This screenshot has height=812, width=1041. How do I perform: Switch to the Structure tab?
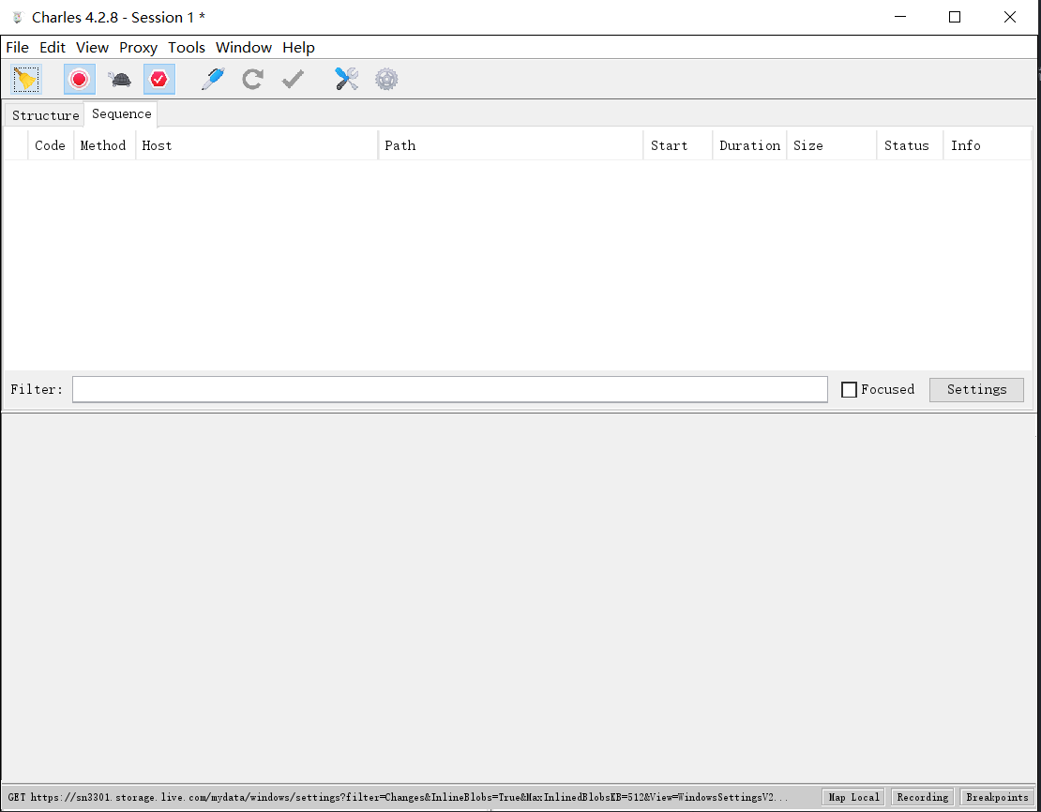pos(45,115)
